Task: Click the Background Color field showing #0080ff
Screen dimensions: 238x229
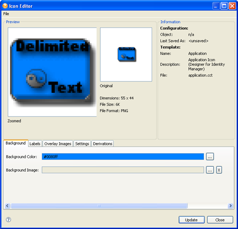Action: click(123, 156)
